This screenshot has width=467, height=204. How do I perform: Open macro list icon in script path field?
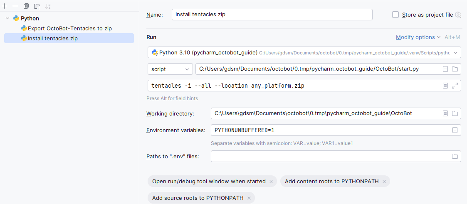click(x=445, y=69)
